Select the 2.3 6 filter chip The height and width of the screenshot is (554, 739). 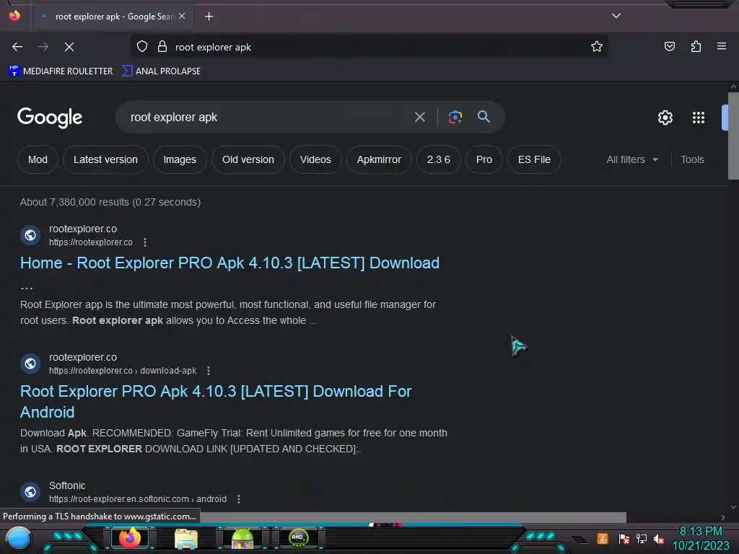[438, 159]
